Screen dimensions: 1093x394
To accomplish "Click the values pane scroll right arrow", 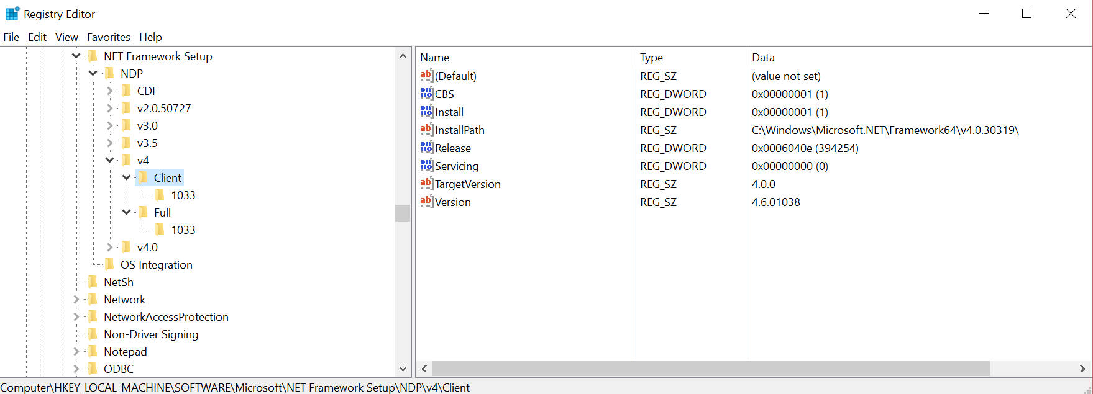I will pyautogui.click(x=1082, y=369).
